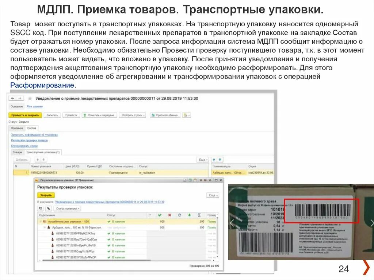
Task: Click the green plus column header icon
Action: click(190, 215)
